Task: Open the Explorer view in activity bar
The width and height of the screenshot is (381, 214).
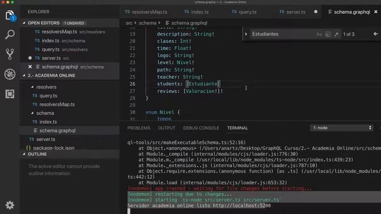Action: (10, 15)
